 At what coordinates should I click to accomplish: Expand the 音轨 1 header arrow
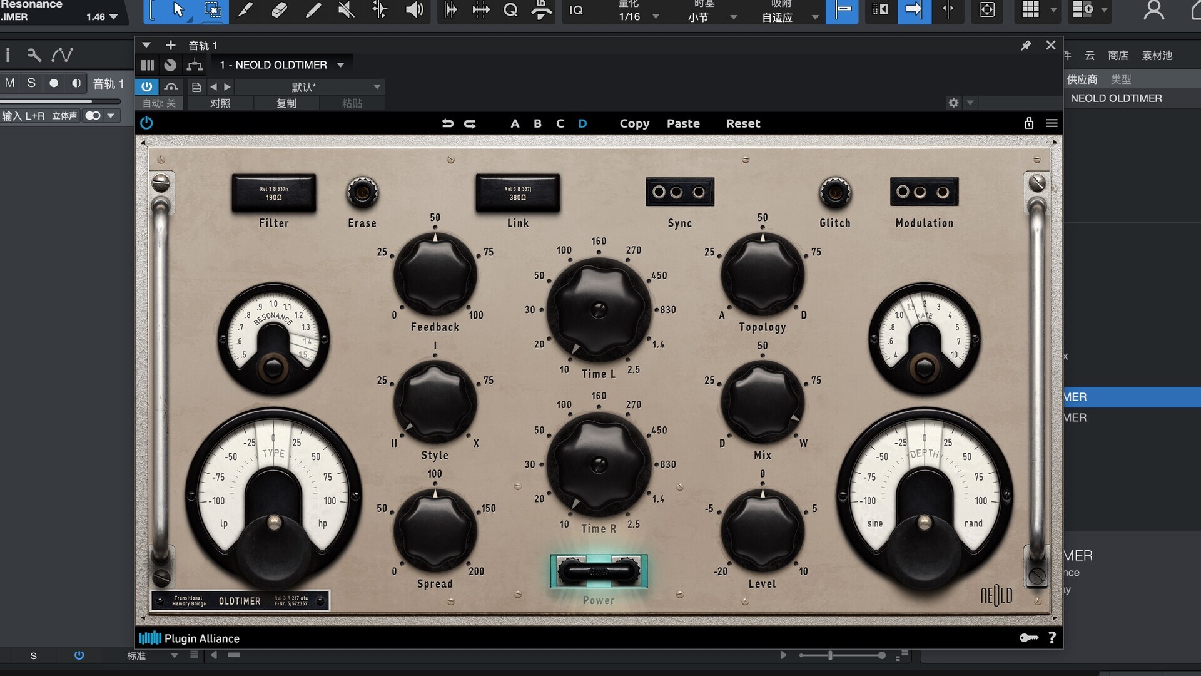tap(146, 45)
